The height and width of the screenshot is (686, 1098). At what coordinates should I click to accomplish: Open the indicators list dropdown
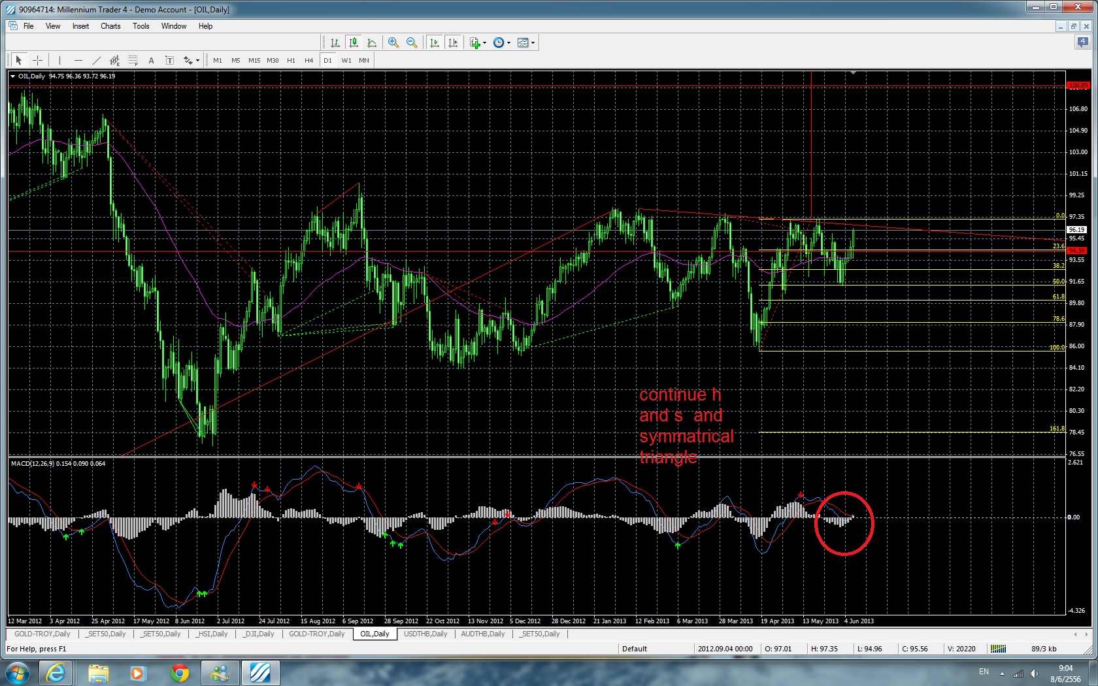pos(484,43)
